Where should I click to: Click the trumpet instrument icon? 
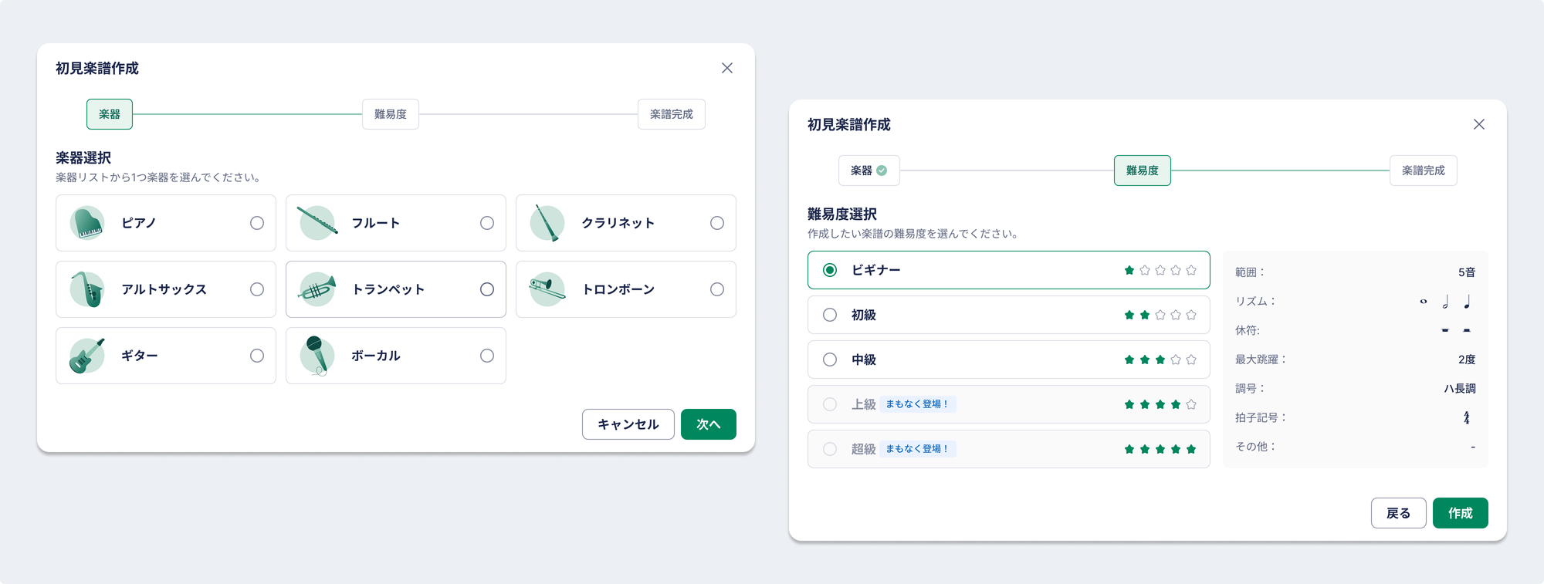click(x=317, y=289)
